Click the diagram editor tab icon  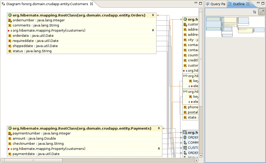coord(3,4)
